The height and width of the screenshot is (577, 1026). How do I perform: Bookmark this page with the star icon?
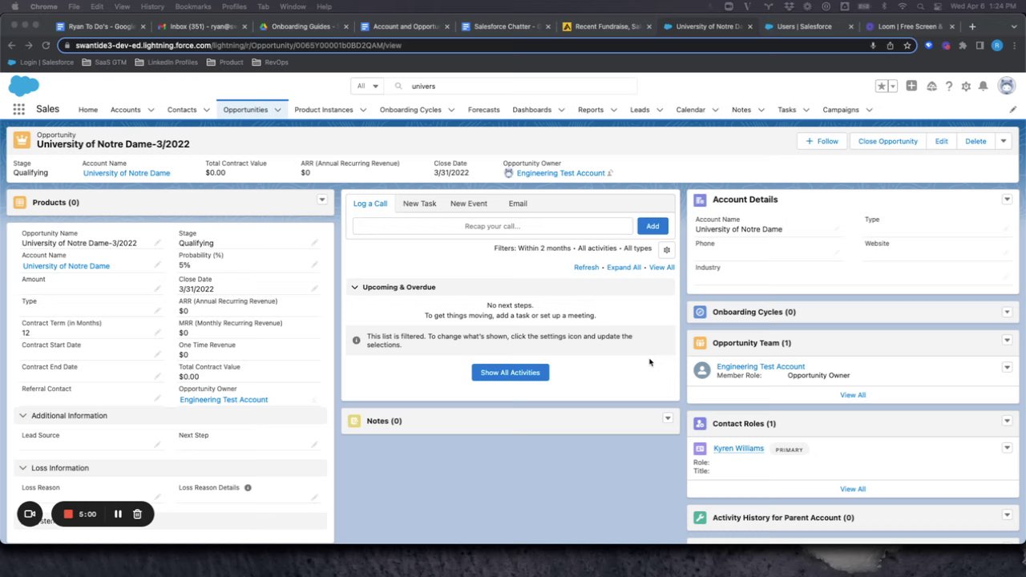[x=907, y=46]
